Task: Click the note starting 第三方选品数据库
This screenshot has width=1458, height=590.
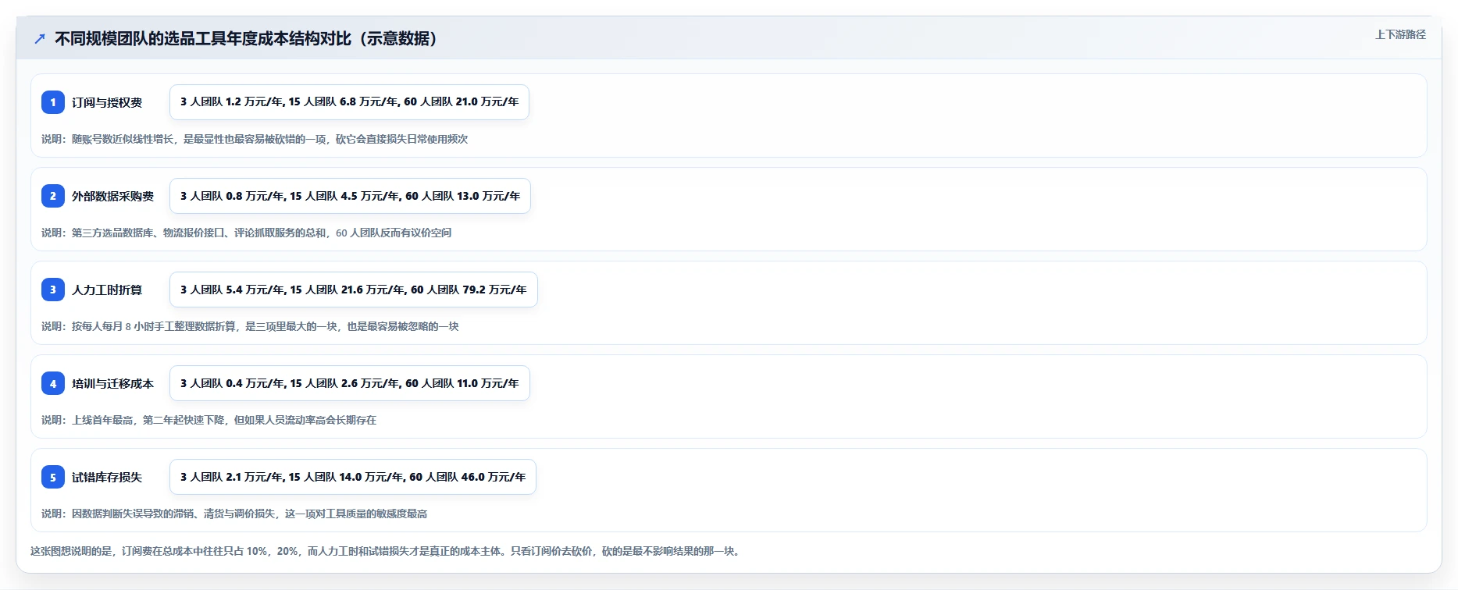Action: pyautogui.click(x=247, y=233)
